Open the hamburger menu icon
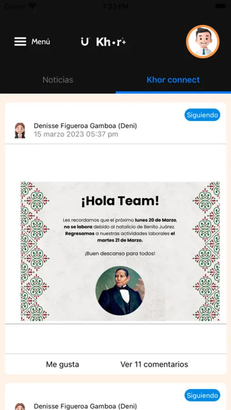Screen dimensions: 231x410 click(x=20, y=41)
